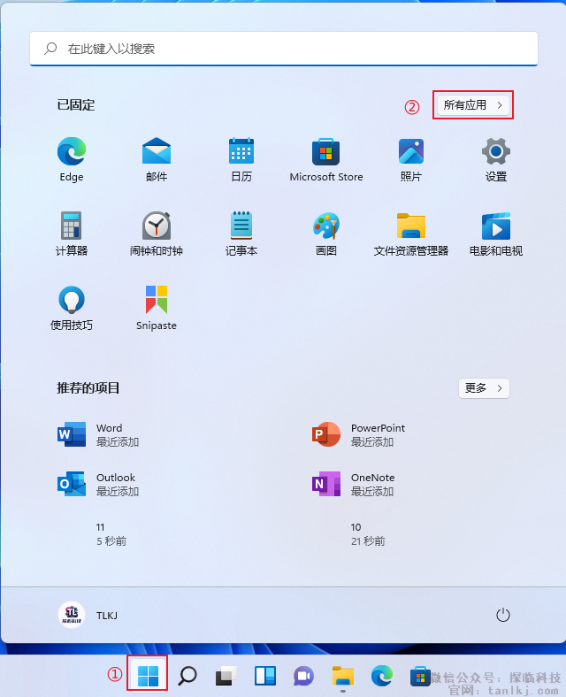Open 设置 settings gear icon
The height and width of the screenshot is (697, 566).
[x=496, y=158]
